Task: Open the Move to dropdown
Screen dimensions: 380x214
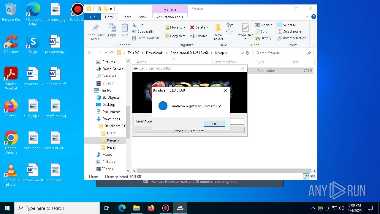Action: 175,27
